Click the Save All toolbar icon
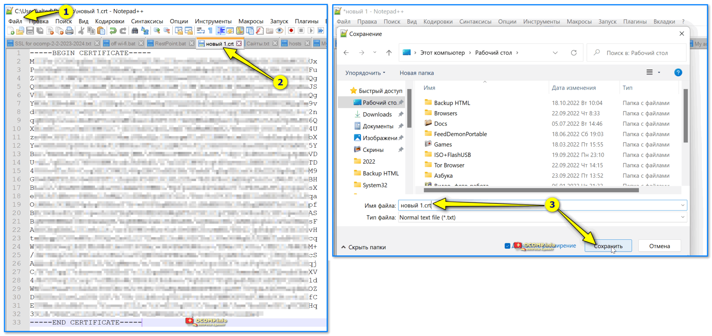The image size is (712, 336). point(40,31)
